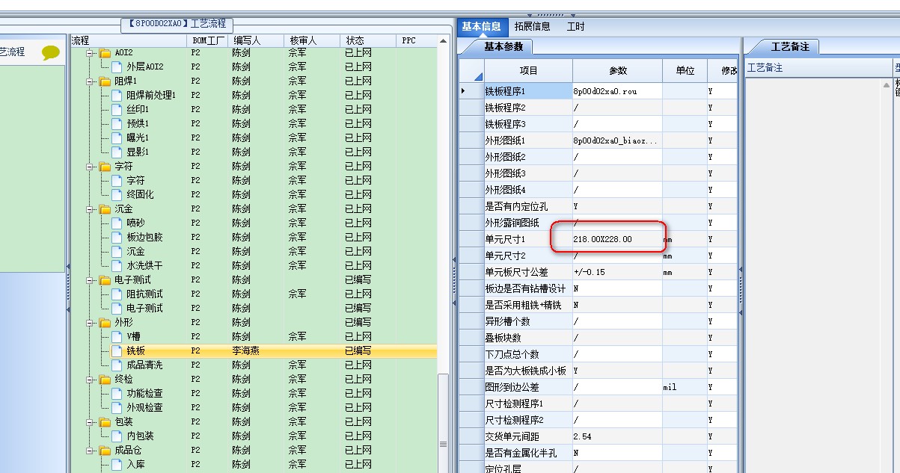This screenshot has width=900, height=473.
Task: Click folder icon of 成品仓 node
Action: coord(105,451)
